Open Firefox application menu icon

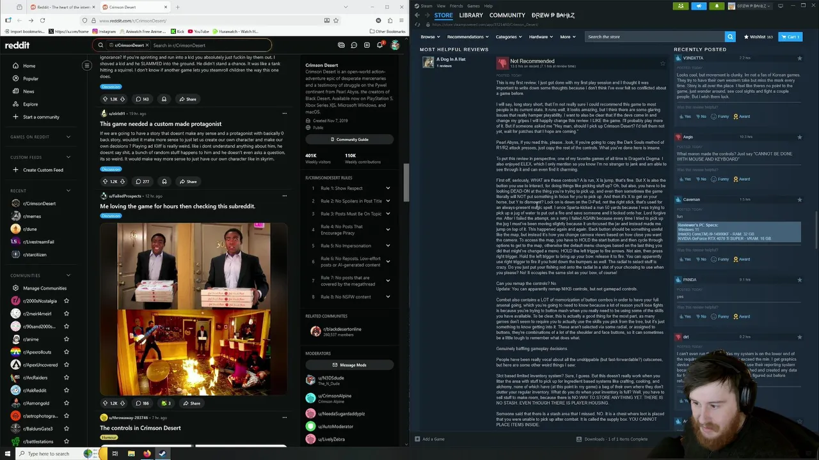400,20
